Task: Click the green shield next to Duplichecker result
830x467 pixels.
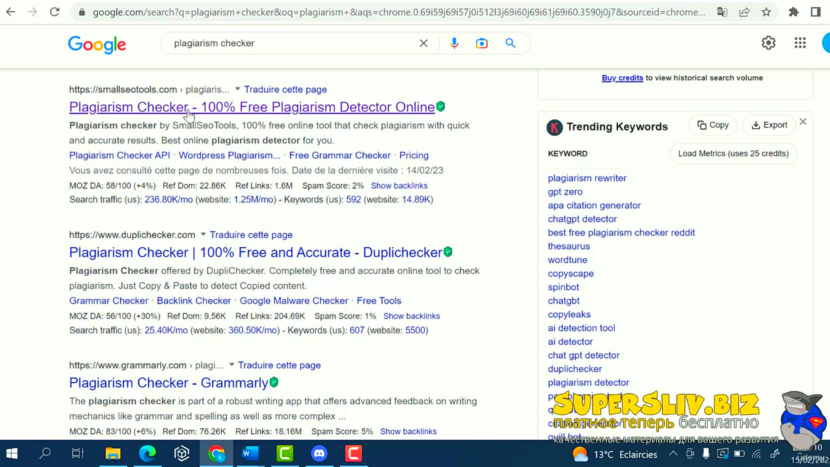Action: tap(448, 252)
